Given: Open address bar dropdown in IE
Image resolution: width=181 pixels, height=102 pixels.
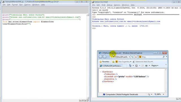Looking at the screenshot, I should [129, 57].
